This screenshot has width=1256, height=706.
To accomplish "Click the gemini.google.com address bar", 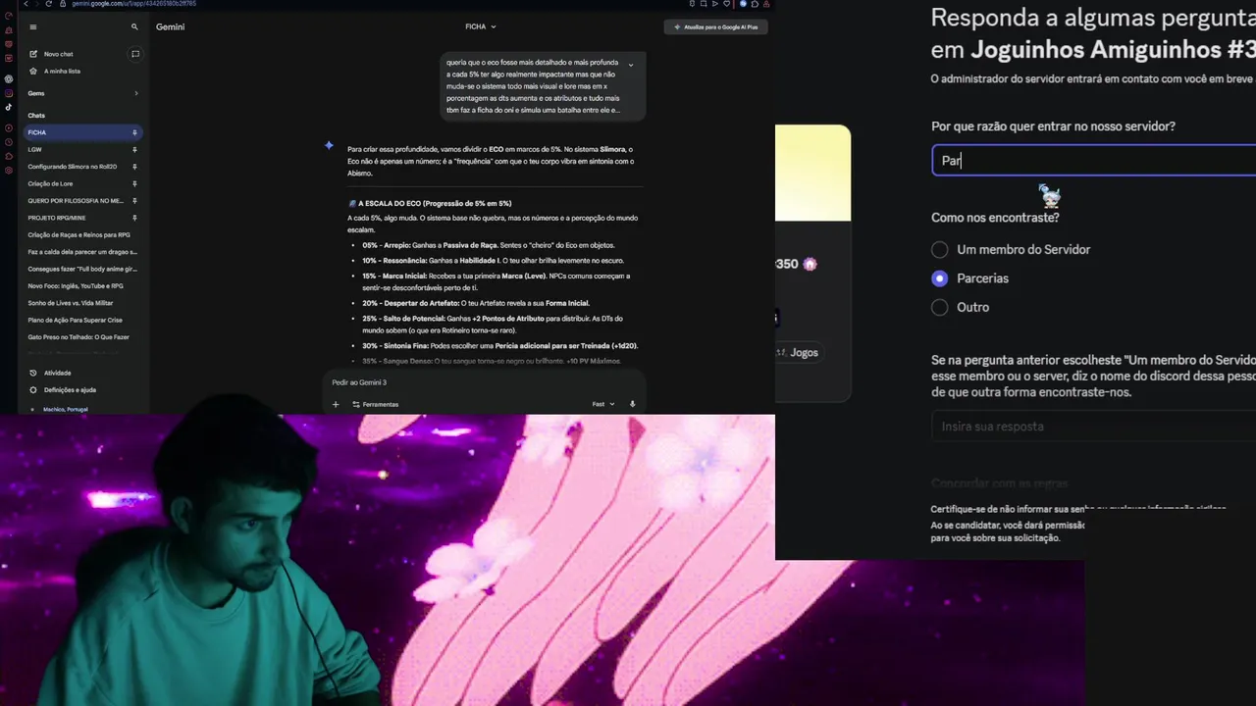I will pos(133,4).
